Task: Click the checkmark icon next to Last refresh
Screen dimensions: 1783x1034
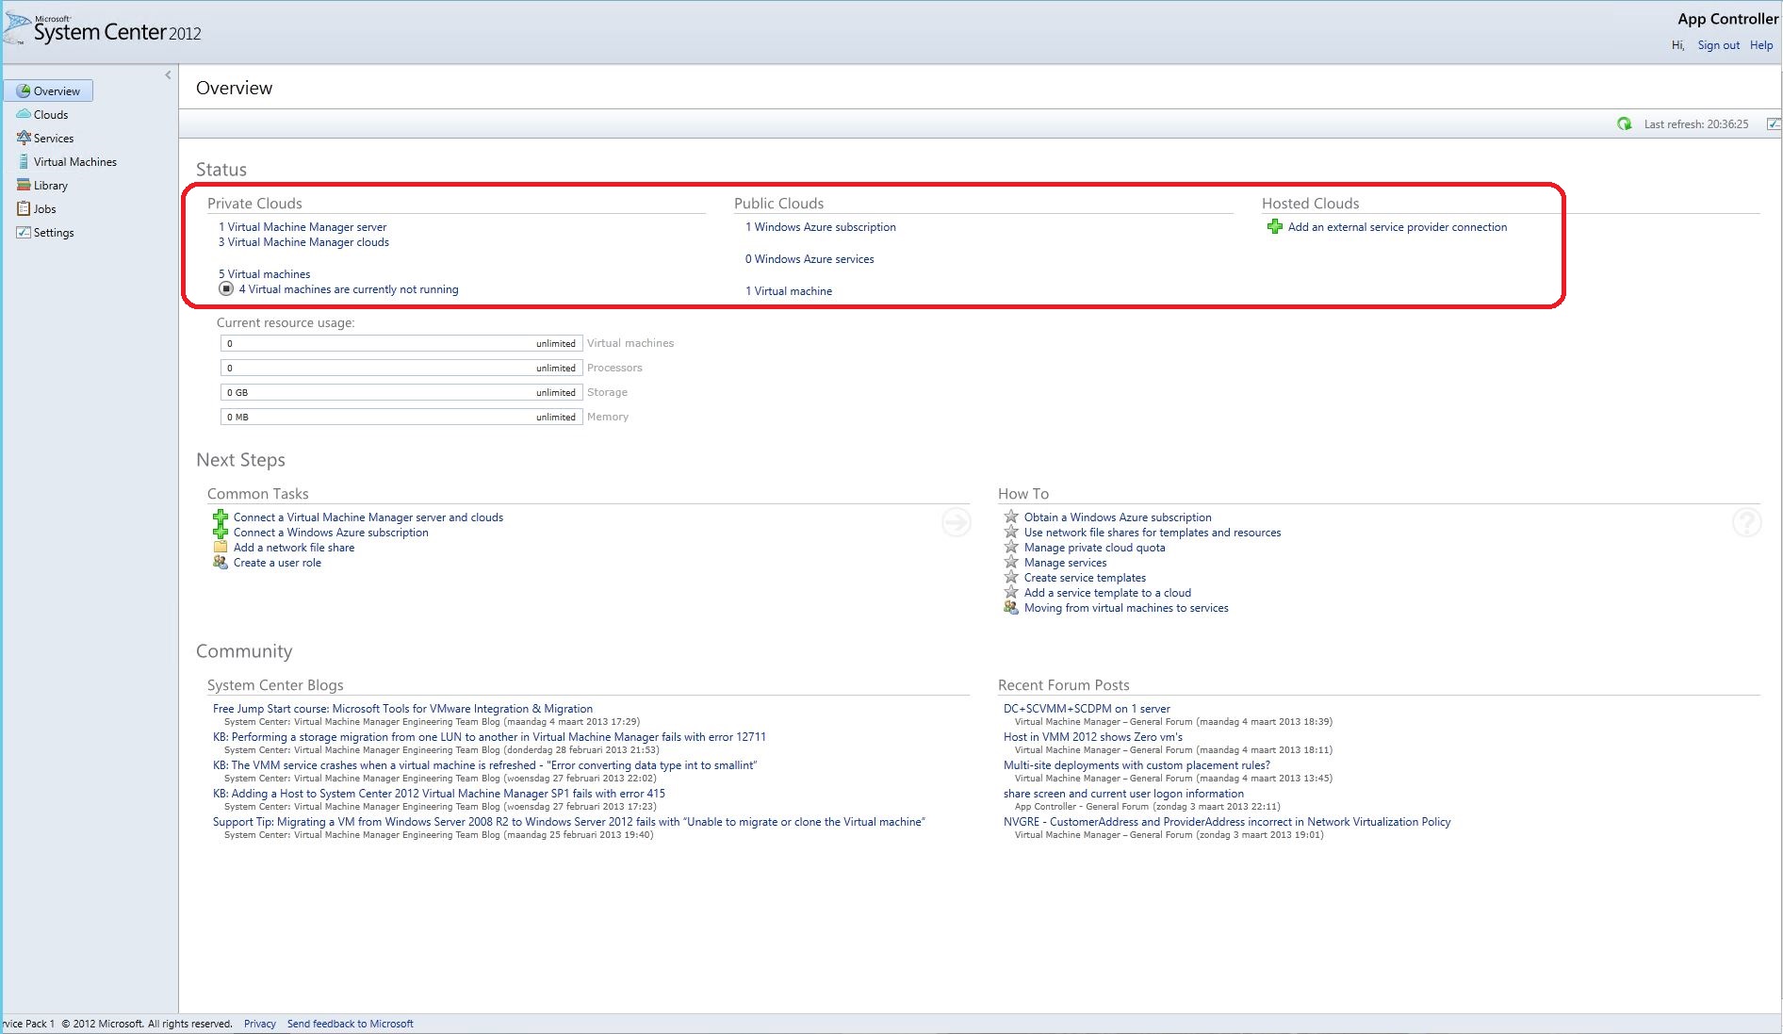Action: pos(1774,123)
